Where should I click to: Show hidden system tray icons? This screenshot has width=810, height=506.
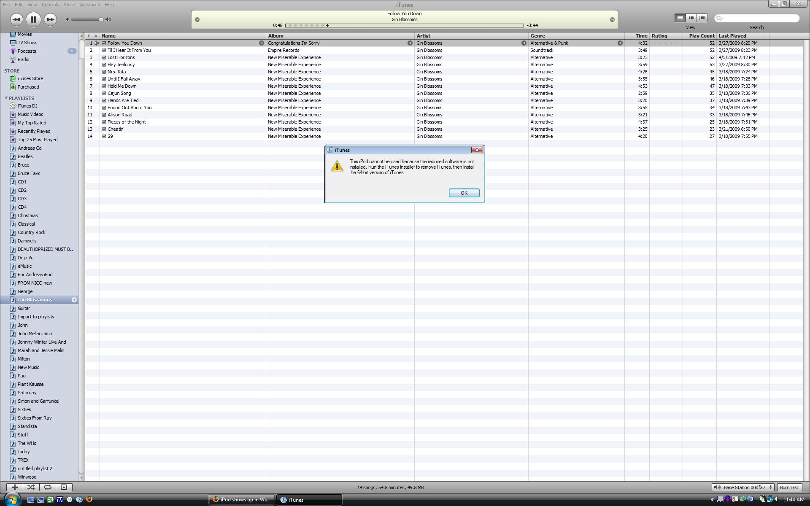coord(713,500)
